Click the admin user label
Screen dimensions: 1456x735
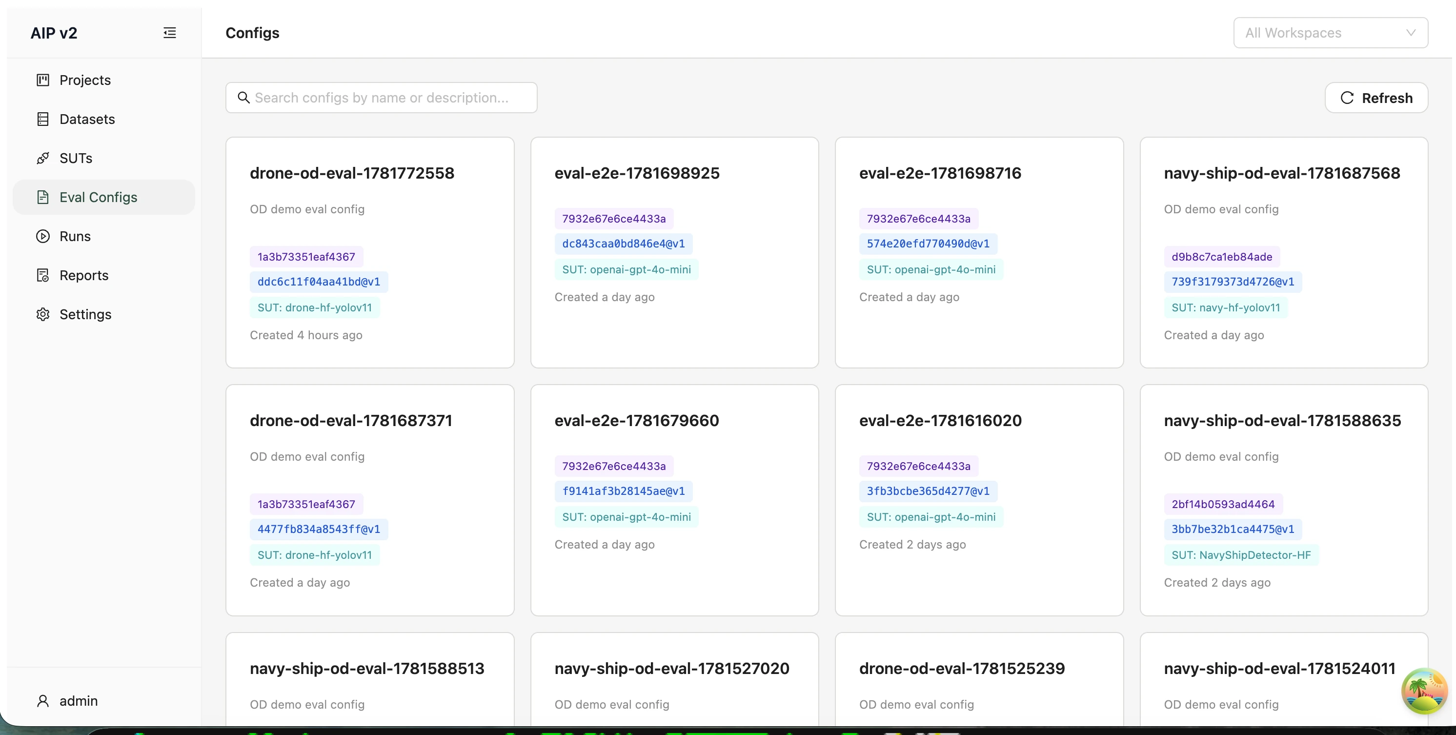79,700
